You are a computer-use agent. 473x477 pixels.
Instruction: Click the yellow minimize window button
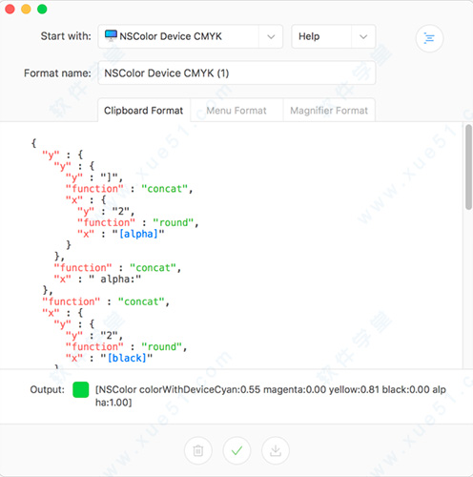pyautogui.click(x=26, y=9)
